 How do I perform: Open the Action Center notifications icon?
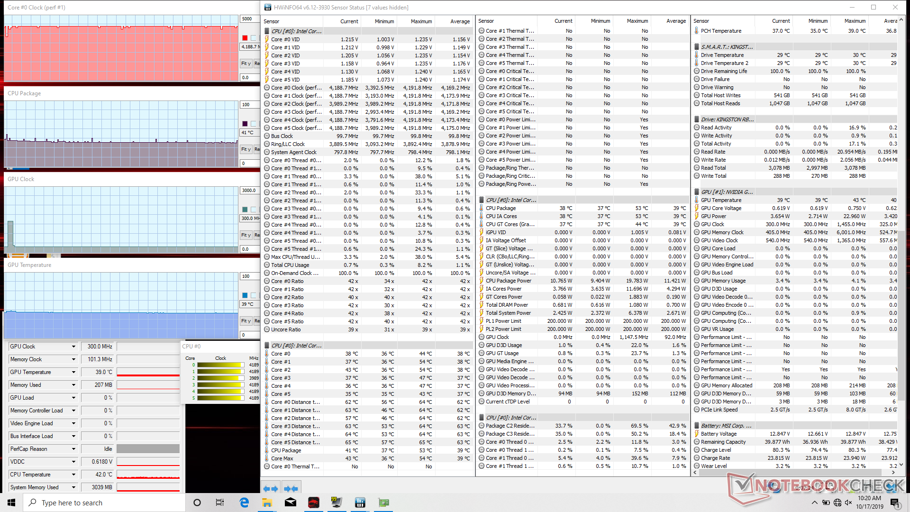[894, 503]
